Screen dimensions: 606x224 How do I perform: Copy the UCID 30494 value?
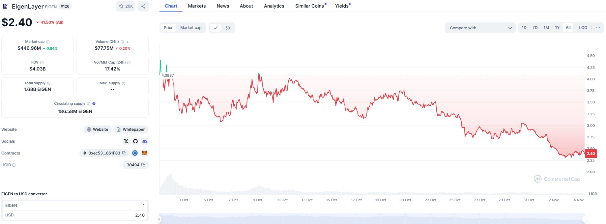point(143,165)
